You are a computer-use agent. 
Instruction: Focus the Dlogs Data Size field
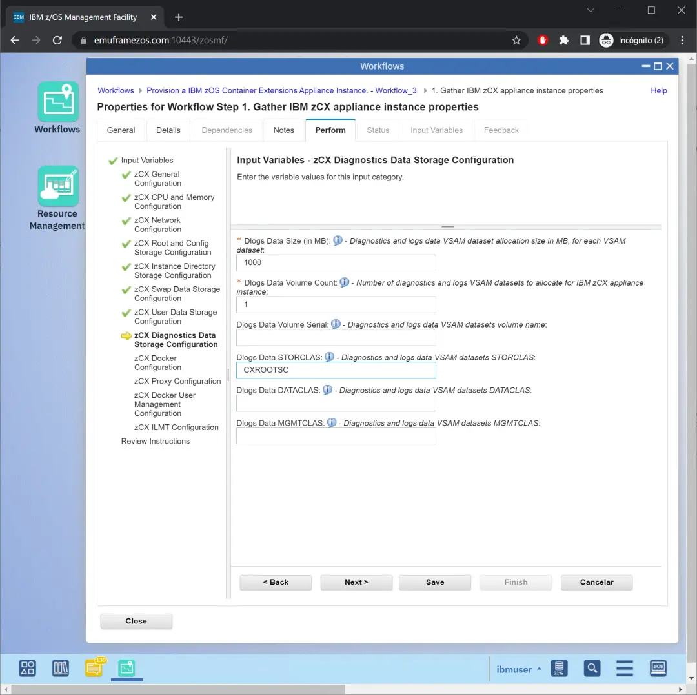(336, 262)
